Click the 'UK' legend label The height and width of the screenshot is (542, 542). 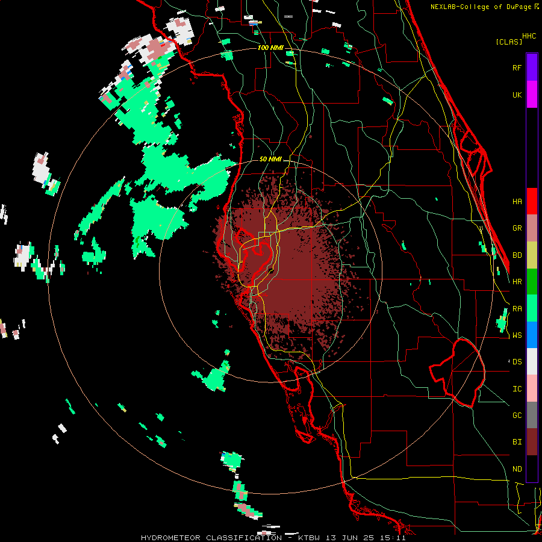point(517,95)
